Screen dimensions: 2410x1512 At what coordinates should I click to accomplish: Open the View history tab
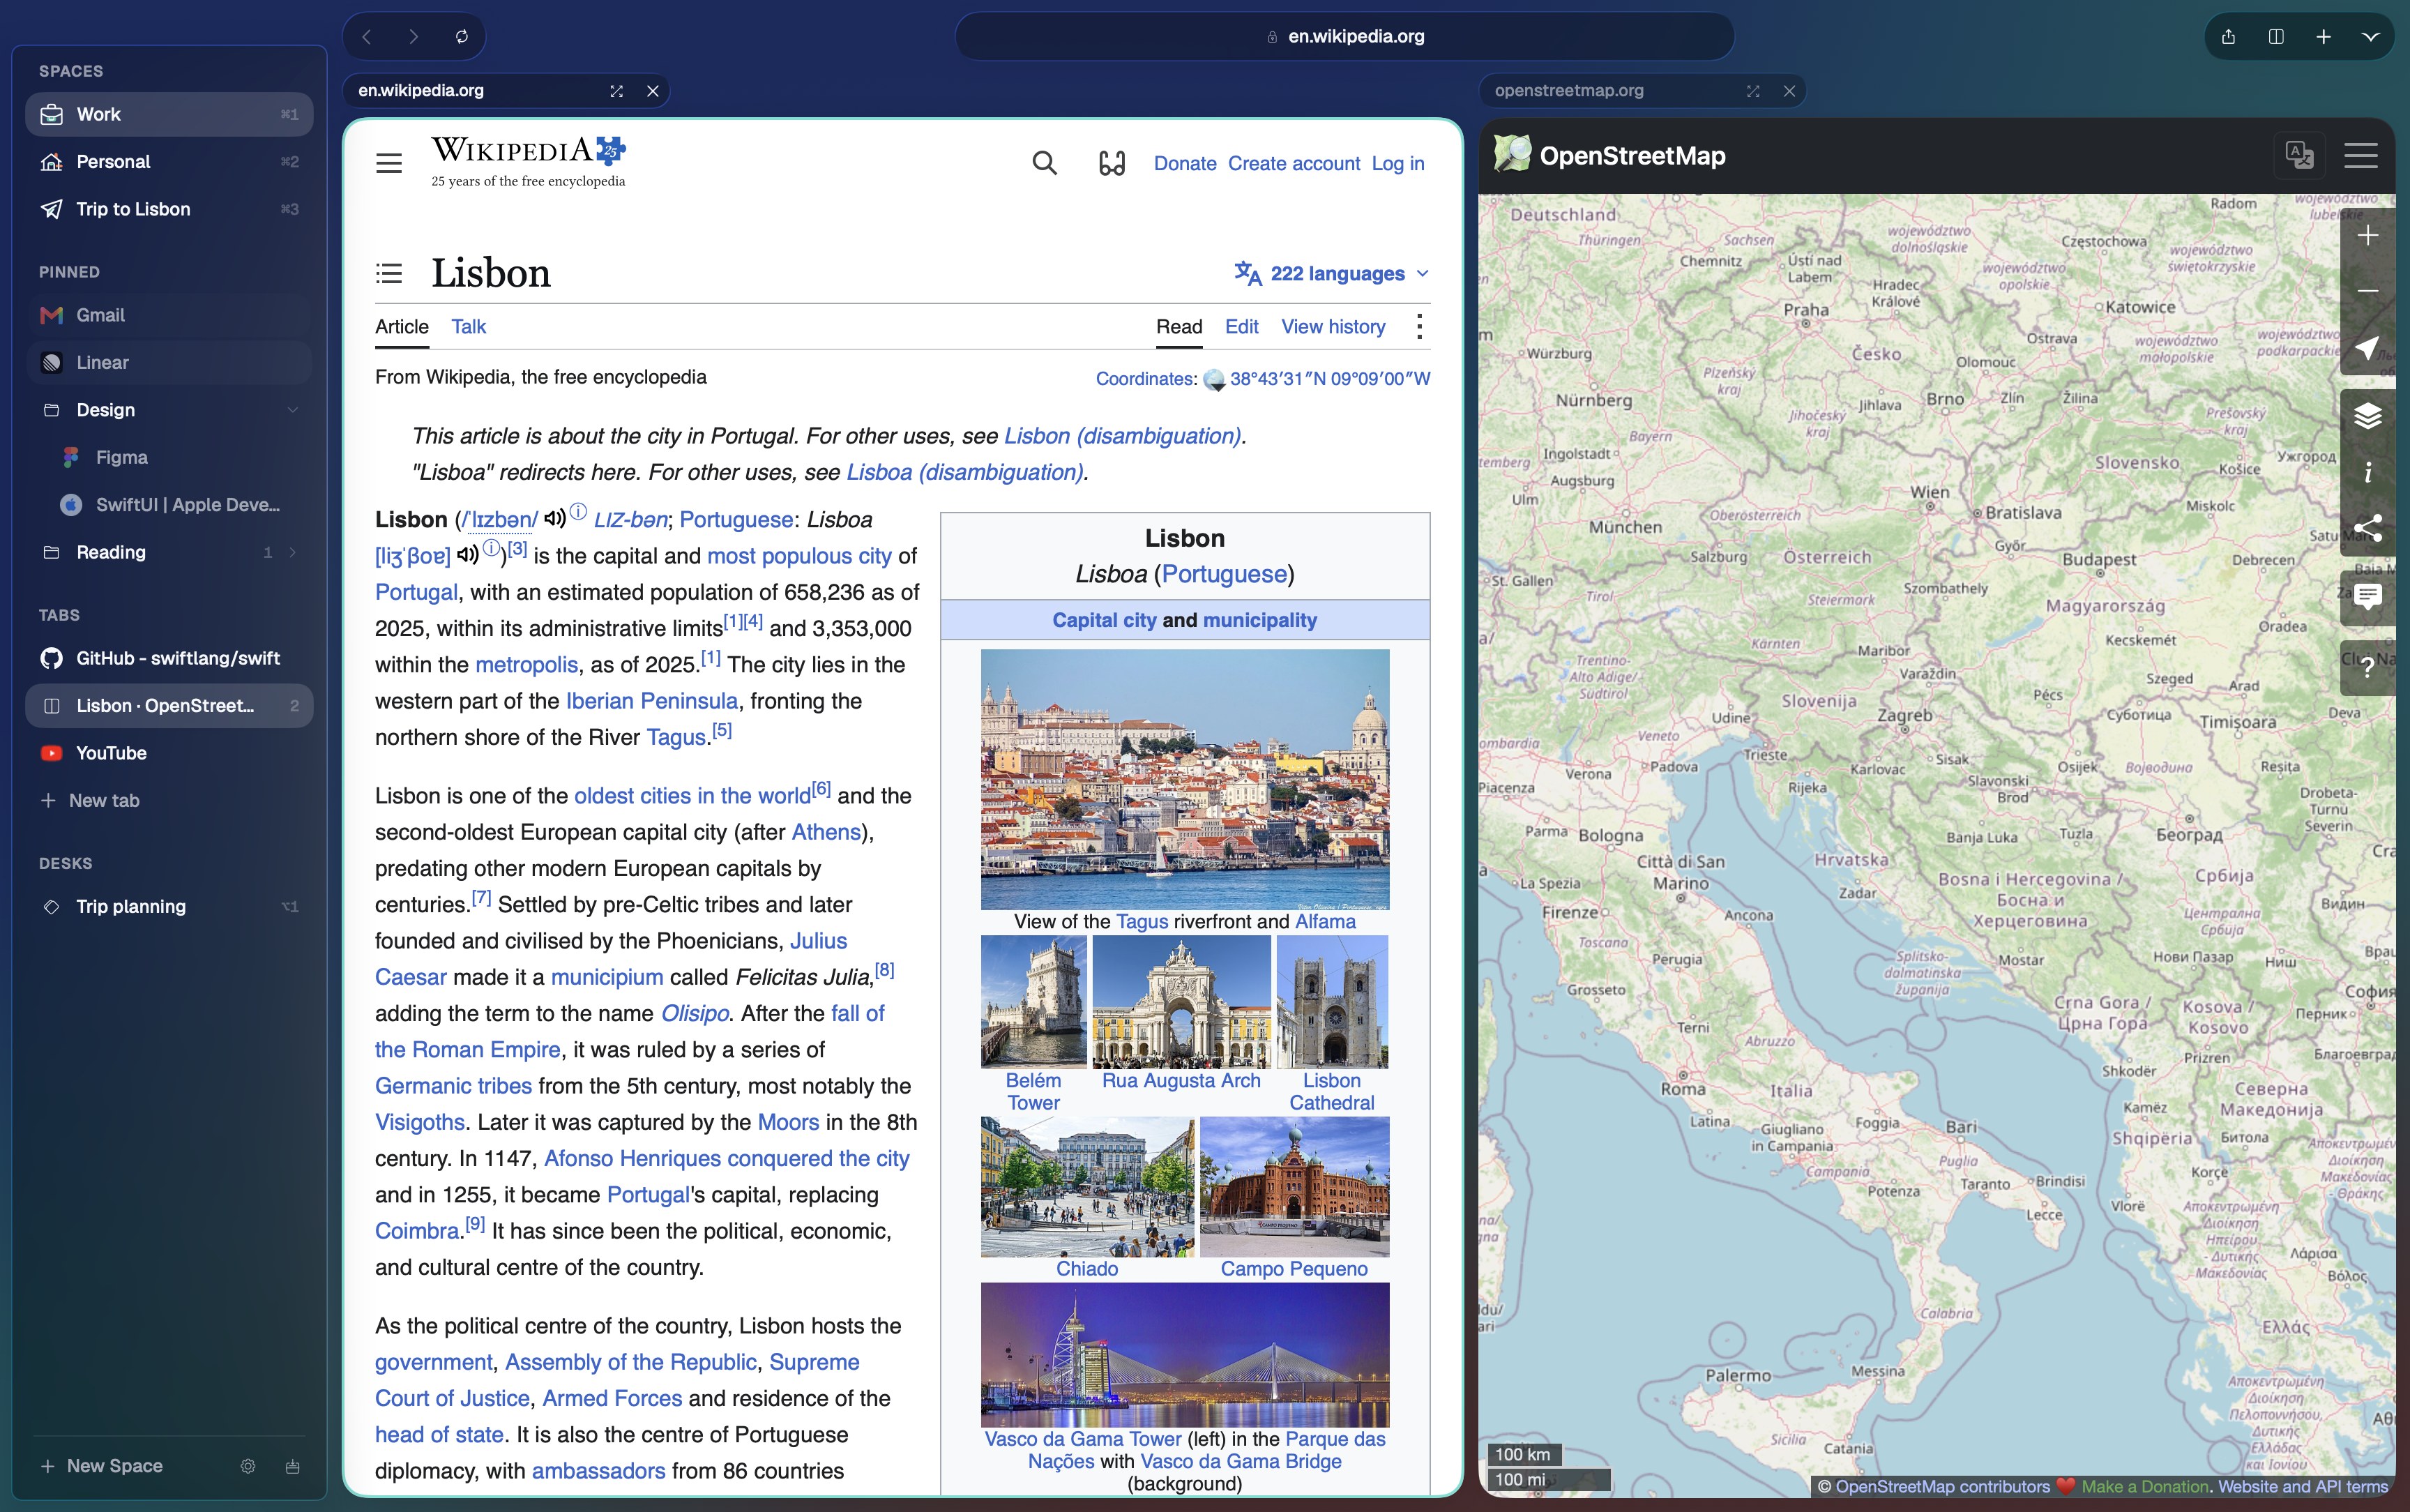pyautogui.click(x=1333, y=327)
